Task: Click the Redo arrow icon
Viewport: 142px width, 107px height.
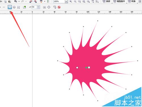Action: click(x=22, y=1)
